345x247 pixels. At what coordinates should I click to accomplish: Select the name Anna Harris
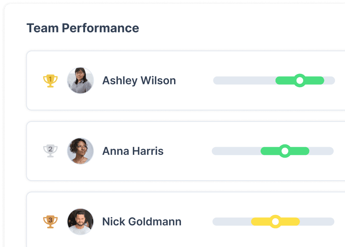point(133,151)
